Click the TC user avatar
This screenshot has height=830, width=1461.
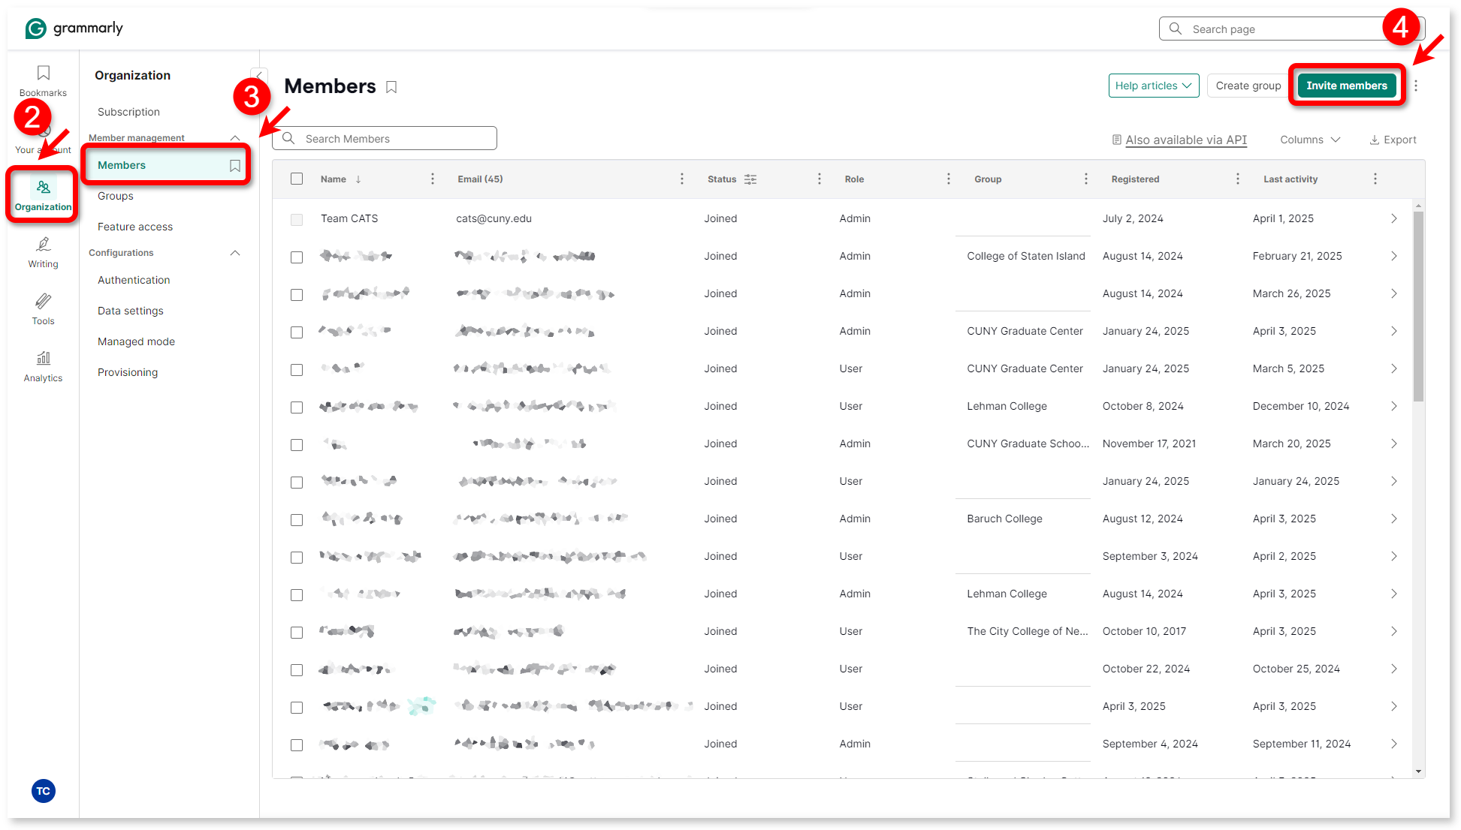tap(44, 791)
